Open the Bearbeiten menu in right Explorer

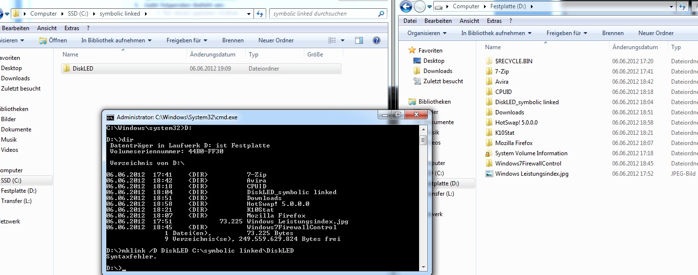click(438, 21)
